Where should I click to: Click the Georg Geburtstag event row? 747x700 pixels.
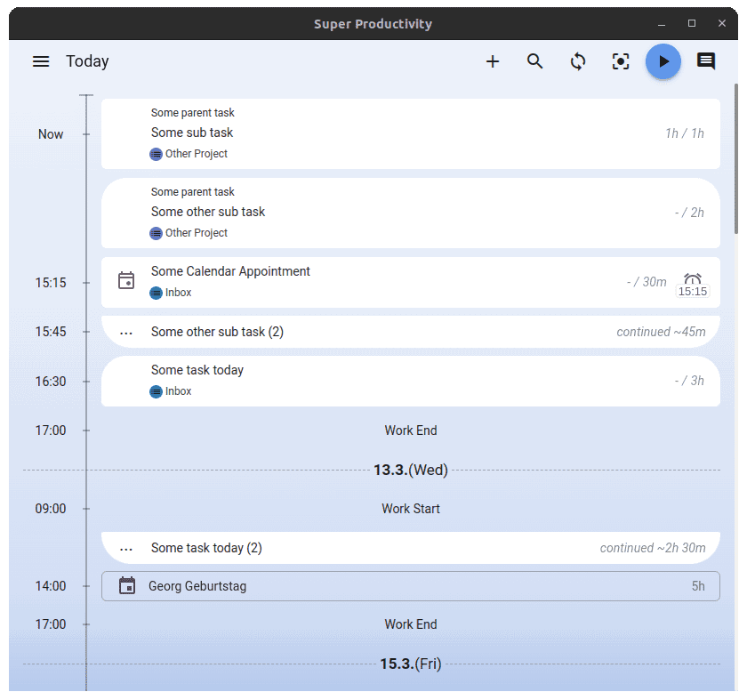(x=411, y=586)
